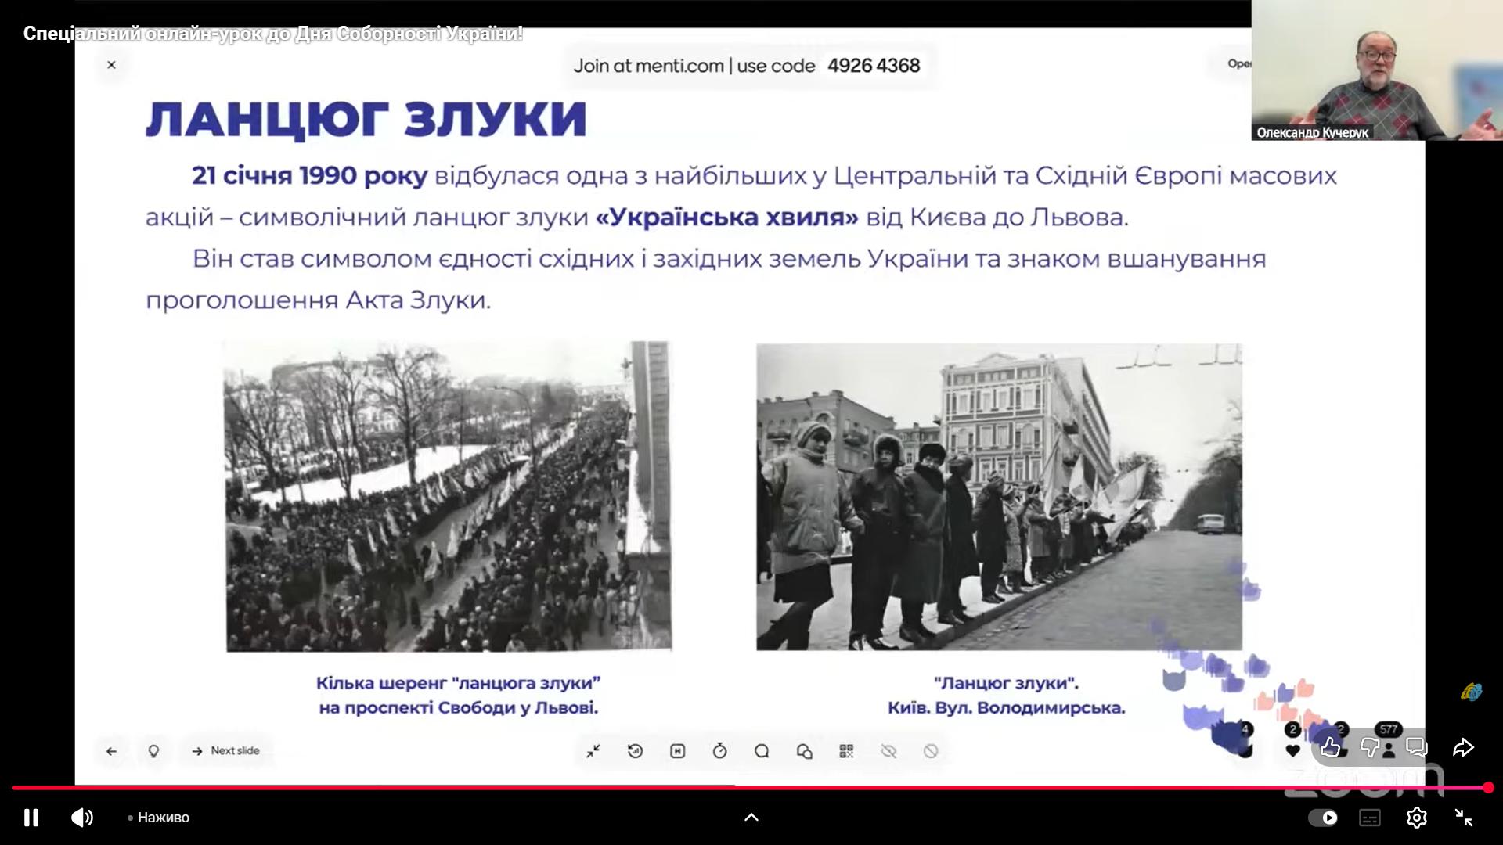Image resolution: width=1503 pixels, height=845 pixels.
Task: Toggle Mentimeter hide results eye icon
Action: (x=888, y=751)
